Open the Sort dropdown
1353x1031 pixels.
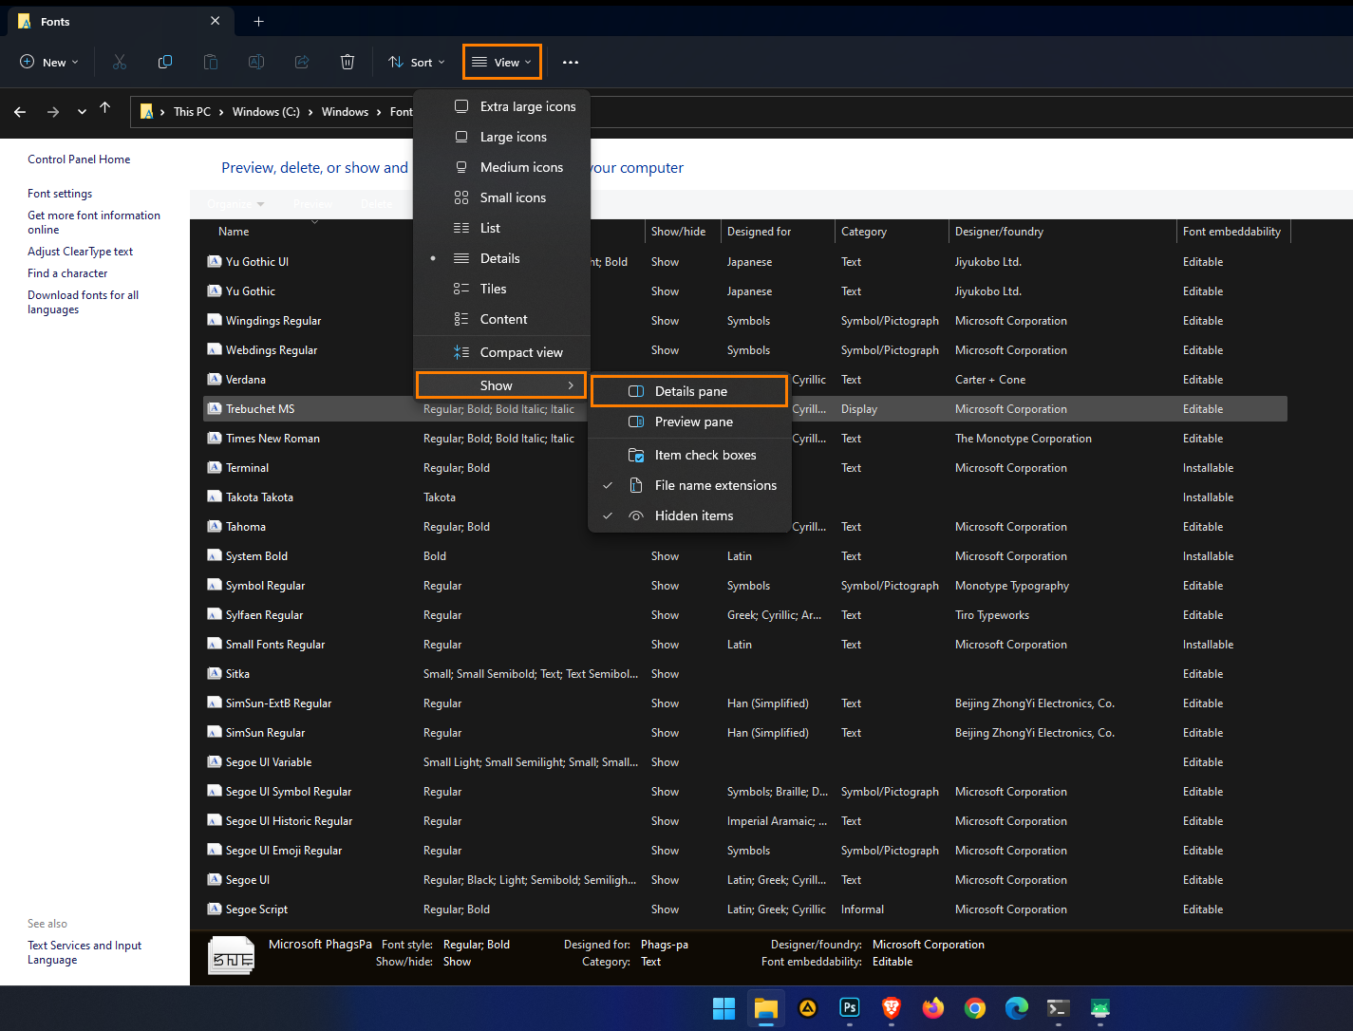coord(417,62)
